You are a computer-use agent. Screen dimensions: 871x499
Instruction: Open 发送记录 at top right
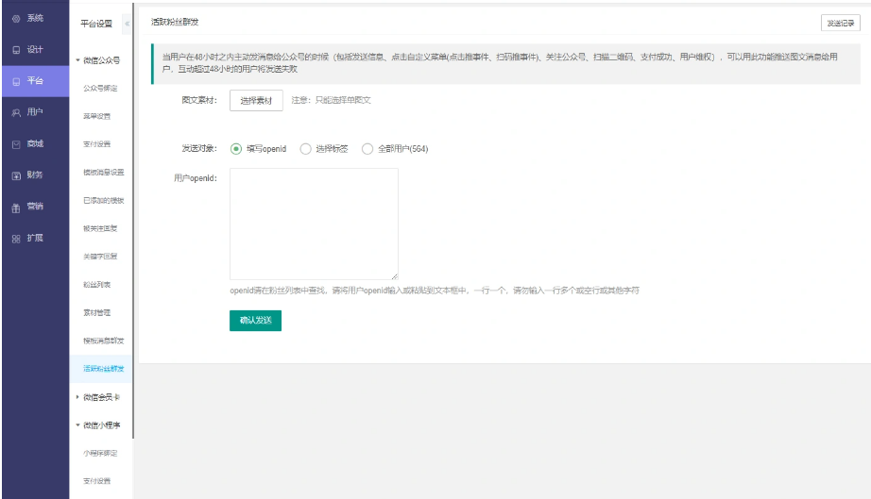pos(840,22)
